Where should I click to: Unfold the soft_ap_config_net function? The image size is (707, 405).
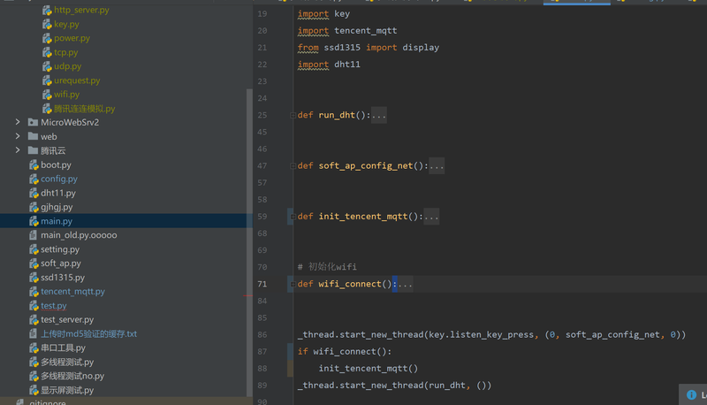[x=293, y=166]
